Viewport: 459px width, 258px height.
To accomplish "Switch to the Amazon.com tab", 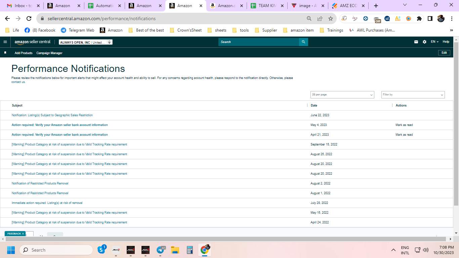I will pos(226,6).
